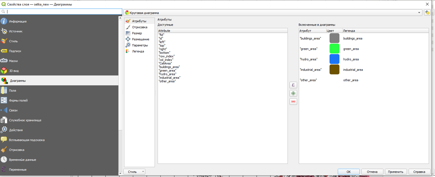The height and width of the screenshot is (177, 435).
Task: Switch to the Размещение diagram tab
Action: [140, 39]
